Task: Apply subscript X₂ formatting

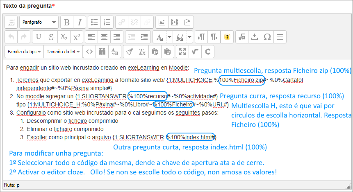Action: (x=64, y=37)
